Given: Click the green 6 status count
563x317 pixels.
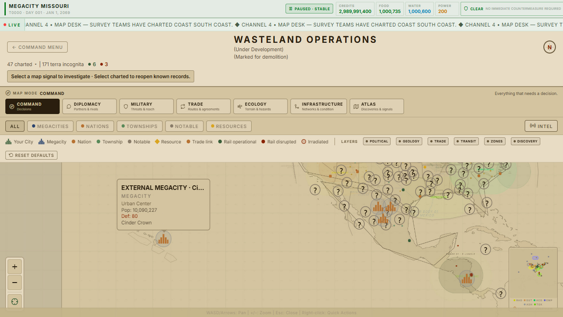Looking at the screenshot, I should pyautogui.click(x=92, y=64).
